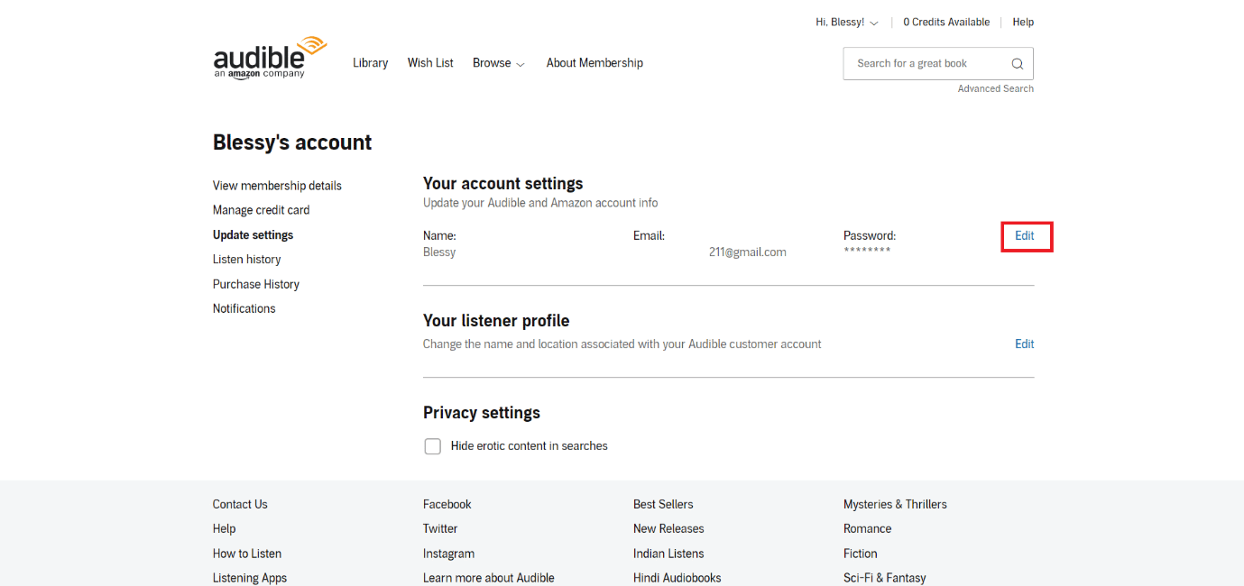The height and width of the screenshot is (586, 1244).
Task: Open Learn more about Audible link
Action: click(x=489, y=578)
